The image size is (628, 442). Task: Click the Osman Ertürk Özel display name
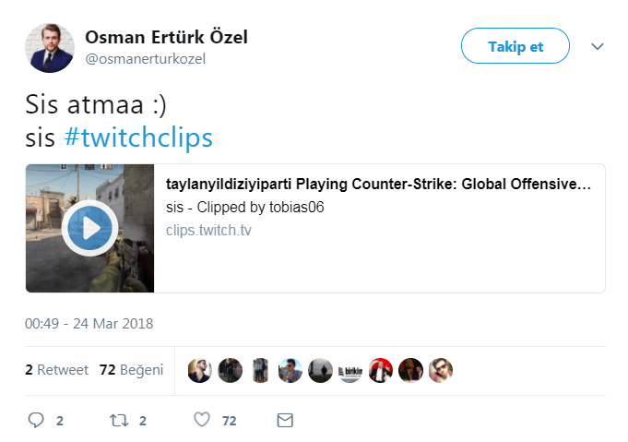tap(166, 37)
